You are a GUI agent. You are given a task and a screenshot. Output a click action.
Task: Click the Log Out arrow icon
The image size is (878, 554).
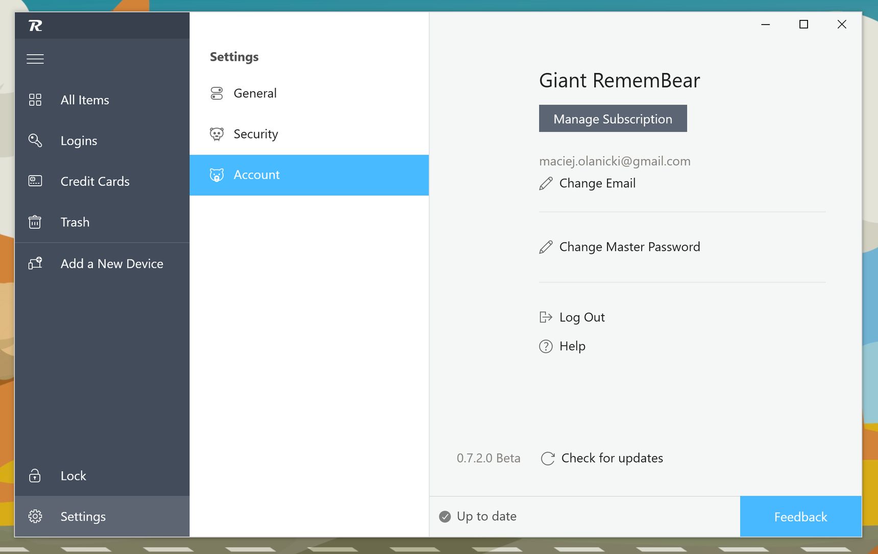click(x=546, y=317)
